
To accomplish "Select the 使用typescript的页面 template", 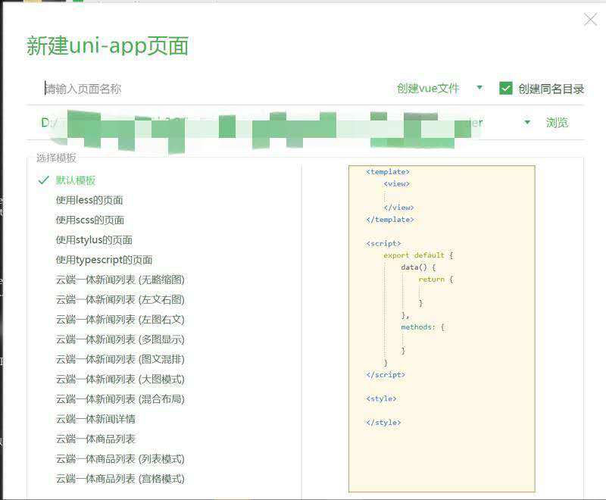I will (104, 260).
